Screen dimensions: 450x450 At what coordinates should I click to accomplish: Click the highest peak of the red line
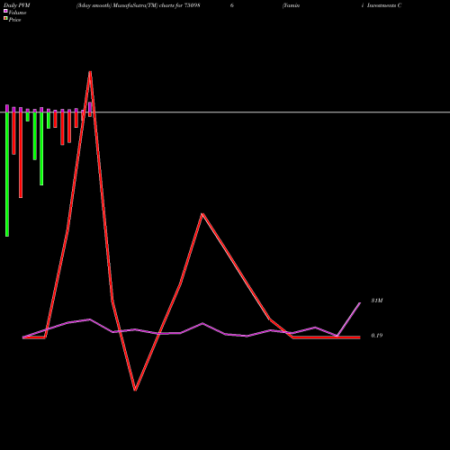coord(90,72)
